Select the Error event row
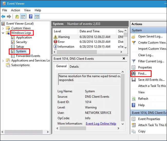 click(x=61, y=42)
